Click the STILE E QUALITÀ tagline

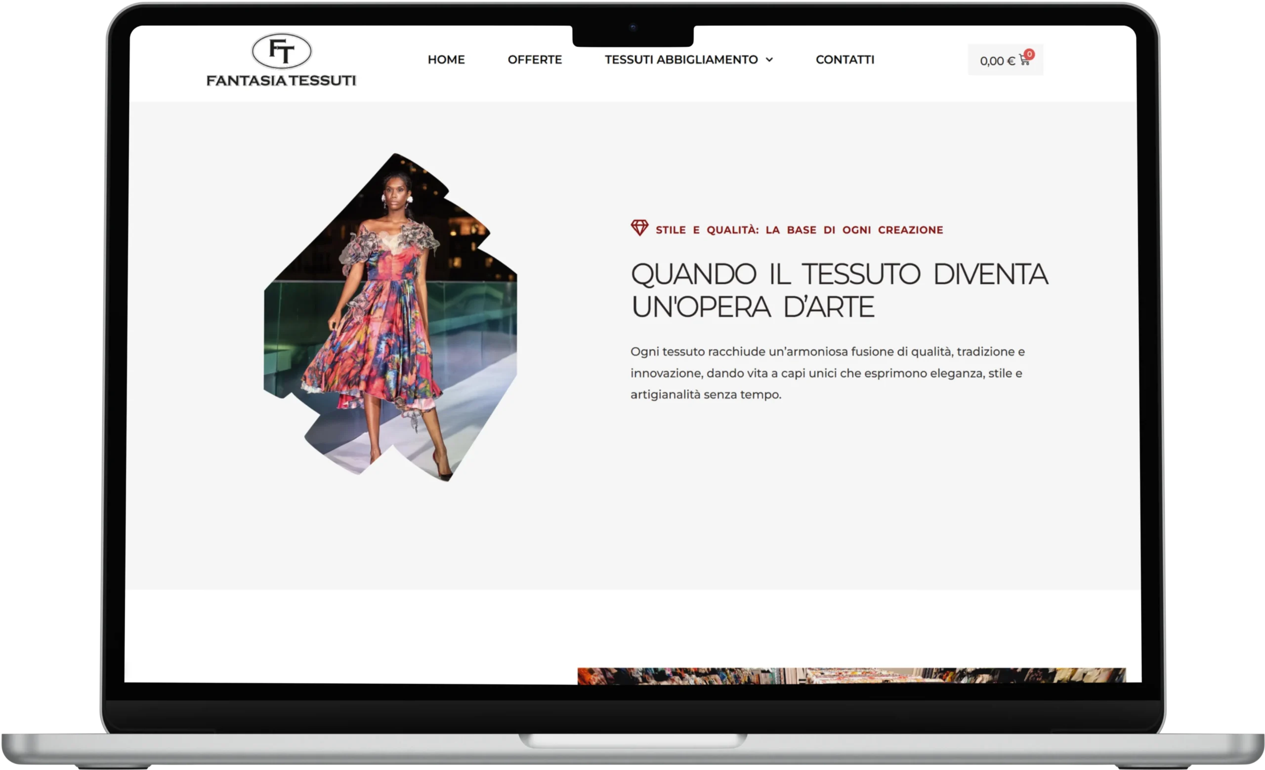(799, 230)
